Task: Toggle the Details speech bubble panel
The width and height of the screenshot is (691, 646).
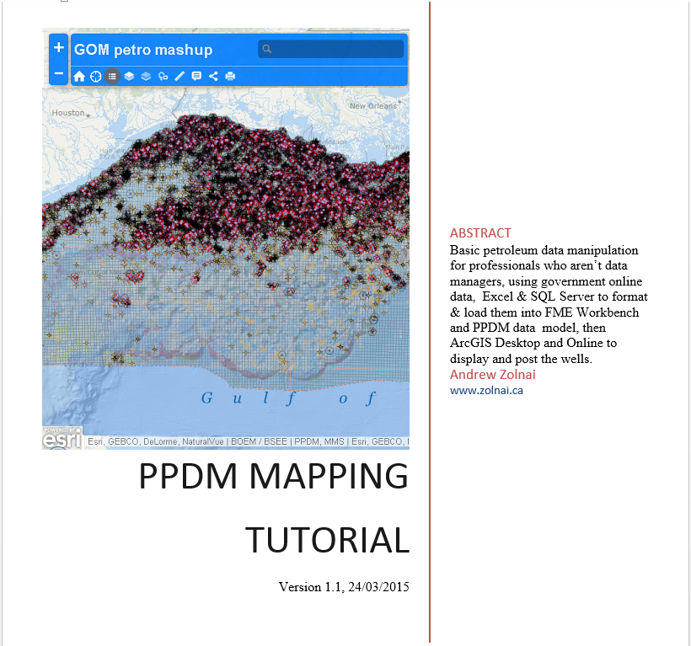Action: click(196, 76)
